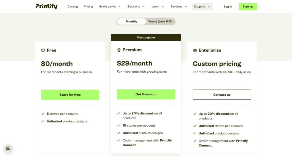Click the Start for free button
The height and width of the screenshot is (157, 292).
tap(70, 95)
